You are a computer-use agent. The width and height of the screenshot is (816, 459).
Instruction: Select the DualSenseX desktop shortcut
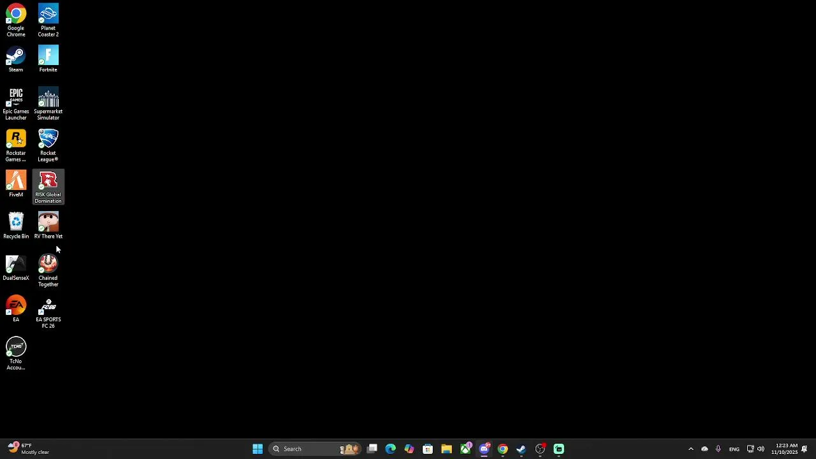point(16,268)
